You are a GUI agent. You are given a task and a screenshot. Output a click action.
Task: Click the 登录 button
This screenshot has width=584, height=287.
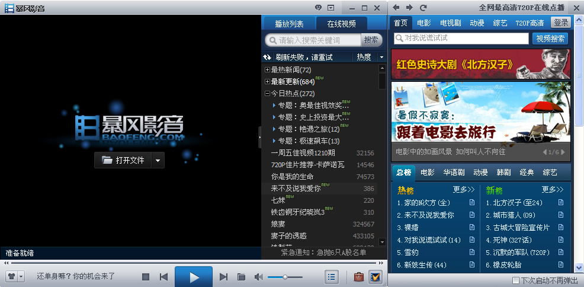560,23
